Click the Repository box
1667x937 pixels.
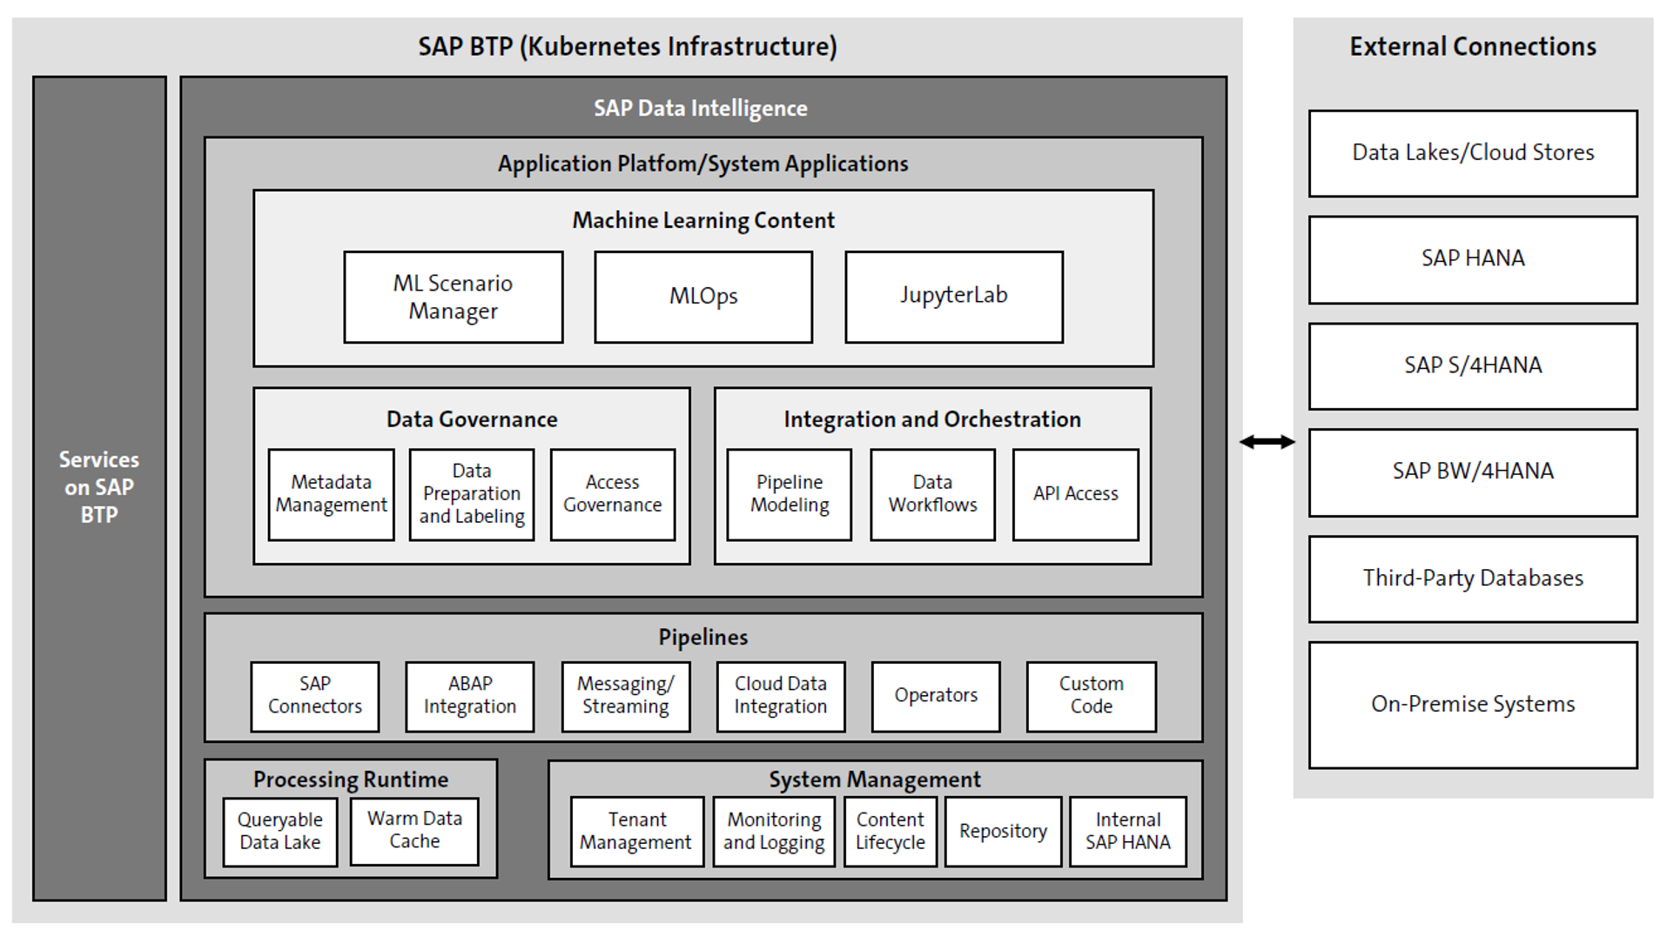point(1004,832)
